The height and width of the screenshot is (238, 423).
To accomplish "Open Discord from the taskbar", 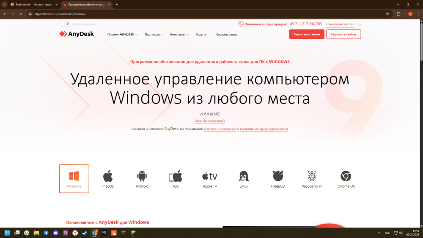I will click(56, 233).
